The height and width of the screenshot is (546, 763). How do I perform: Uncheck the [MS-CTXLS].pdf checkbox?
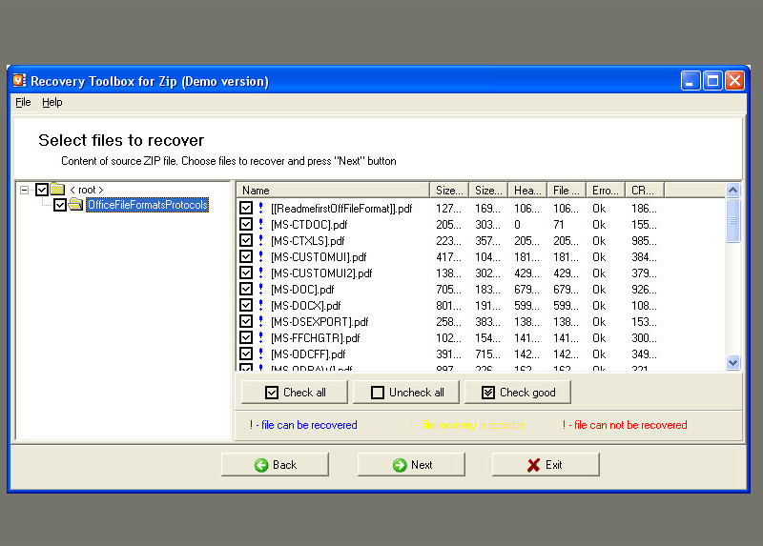246,240
